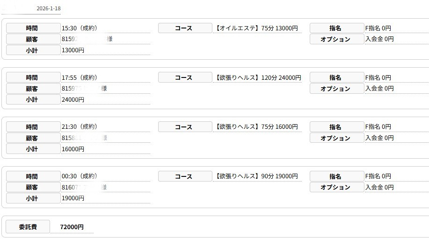Click the 2026-1-18 date at top
This screenshot has height=245, width=429.
coord(48,9)
